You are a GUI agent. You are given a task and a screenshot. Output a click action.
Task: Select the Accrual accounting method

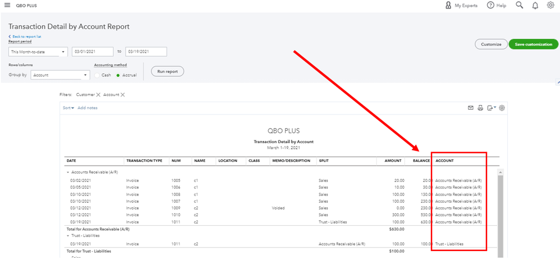118,75
